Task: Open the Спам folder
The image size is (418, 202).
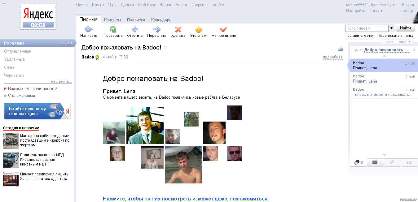Action: point(9,67)
